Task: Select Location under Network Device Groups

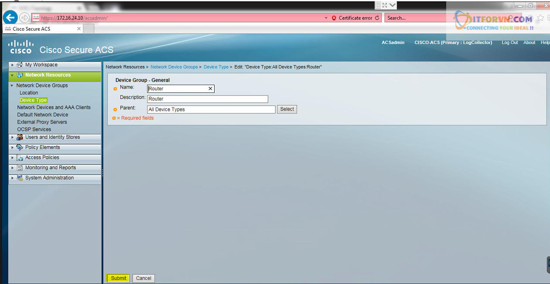Action: click(x=29, y=93)
